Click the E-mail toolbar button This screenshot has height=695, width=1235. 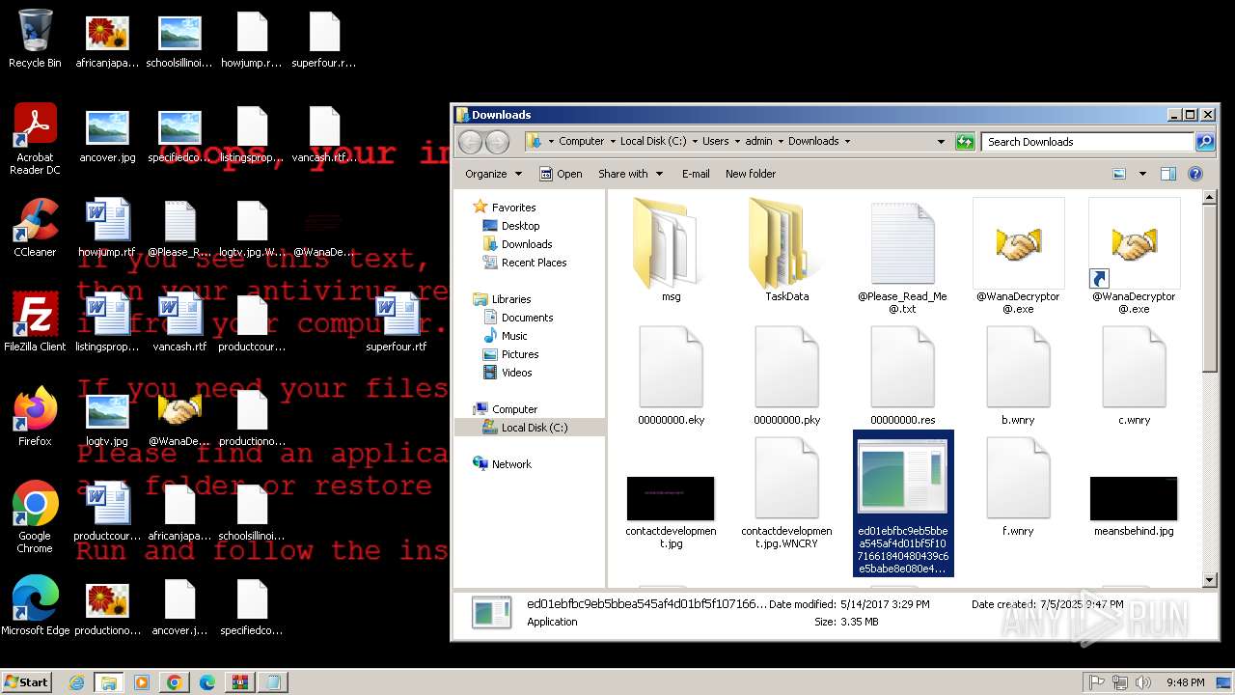tap(696, 174)
